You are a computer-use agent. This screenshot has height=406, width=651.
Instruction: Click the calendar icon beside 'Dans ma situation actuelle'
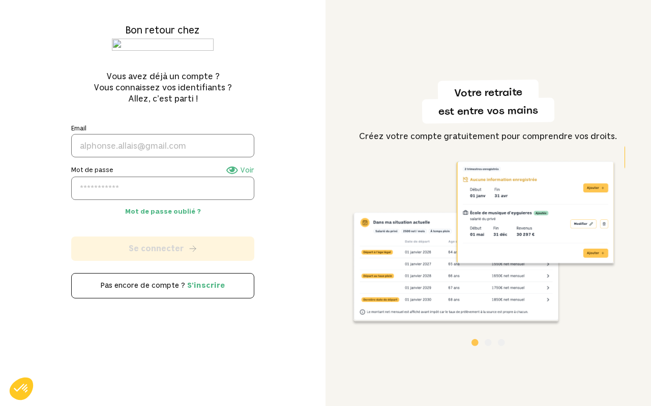pos(365,222)
